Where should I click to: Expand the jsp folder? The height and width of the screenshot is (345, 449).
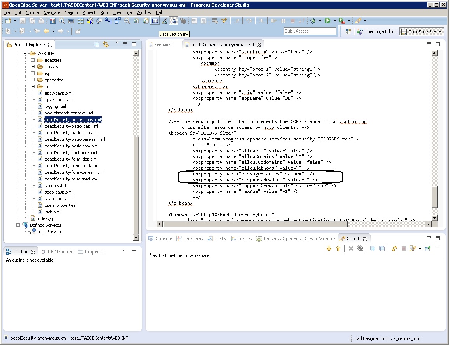(33, 73)
